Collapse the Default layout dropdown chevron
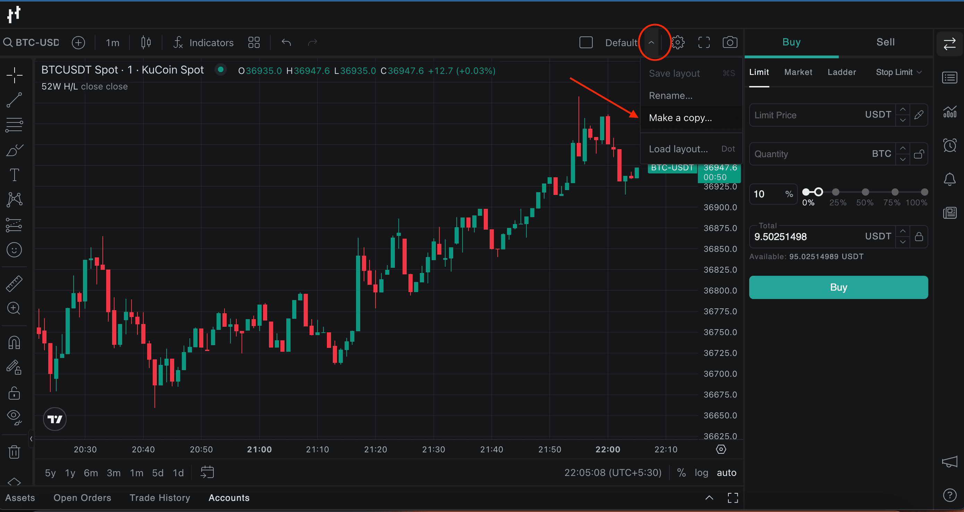The width and height of the screenshot is (964, 512). tap(651, 43)
